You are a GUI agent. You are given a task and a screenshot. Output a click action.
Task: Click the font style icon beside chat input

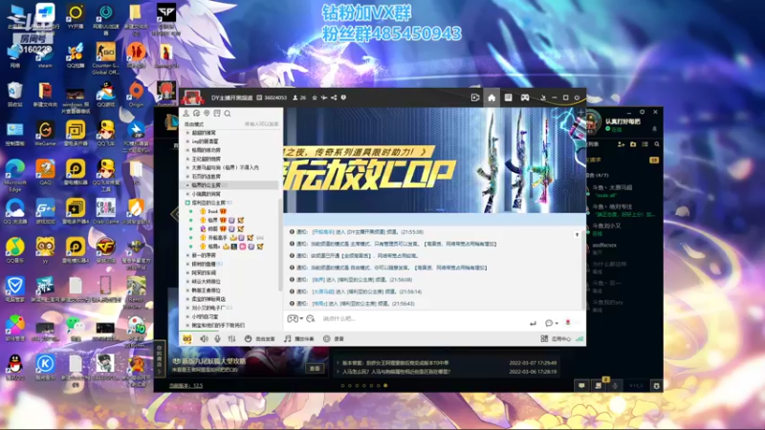(x=310, y=319)
